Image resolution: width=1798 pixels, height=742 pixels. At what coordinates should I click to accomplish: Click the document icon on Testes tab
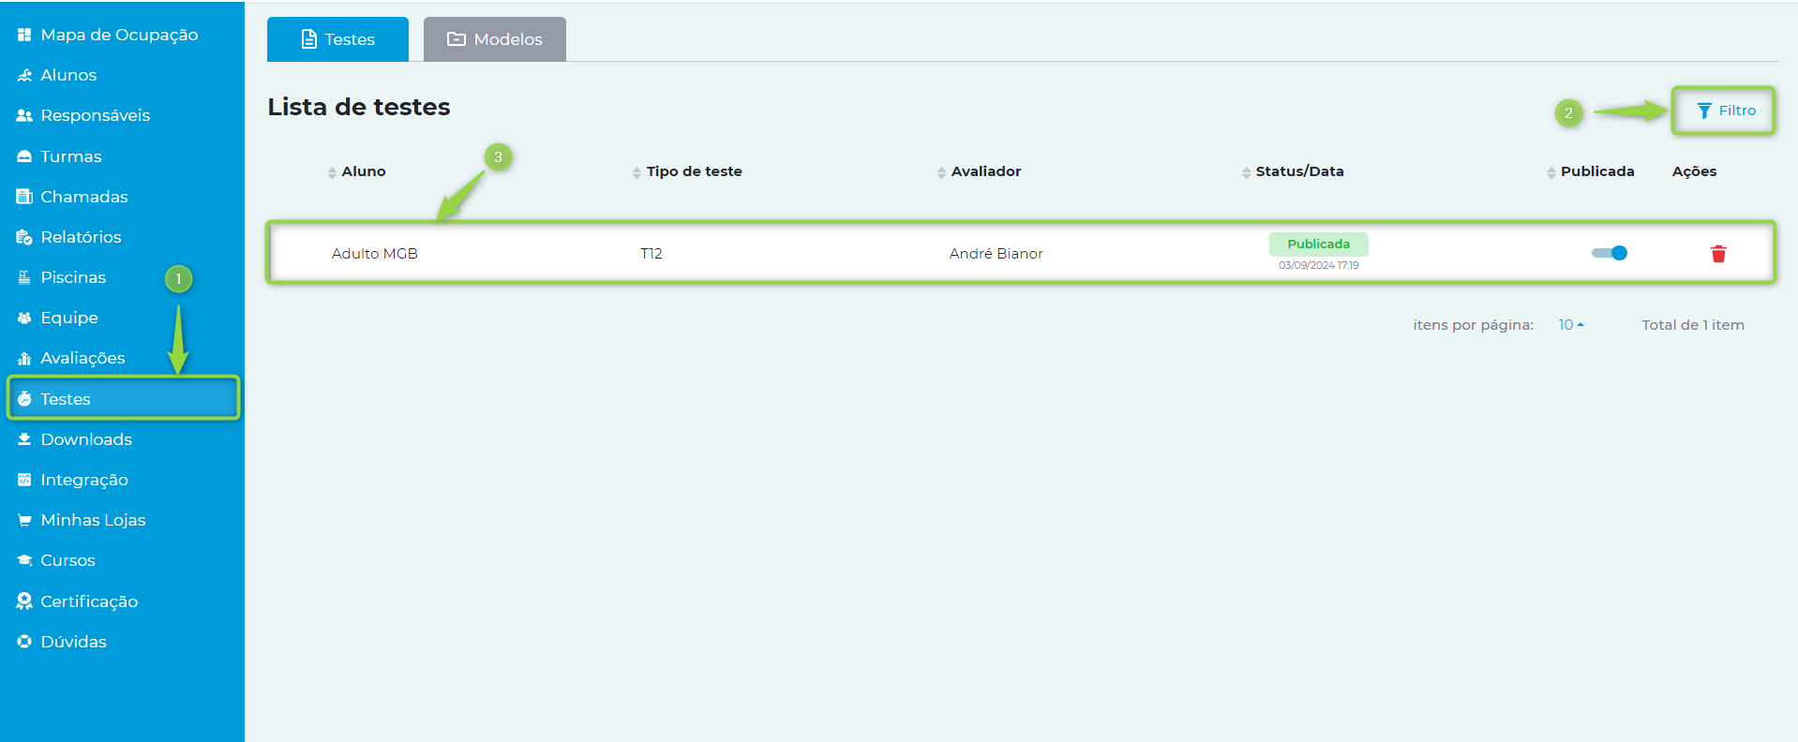pyautogui.click(x=308, y=39)
